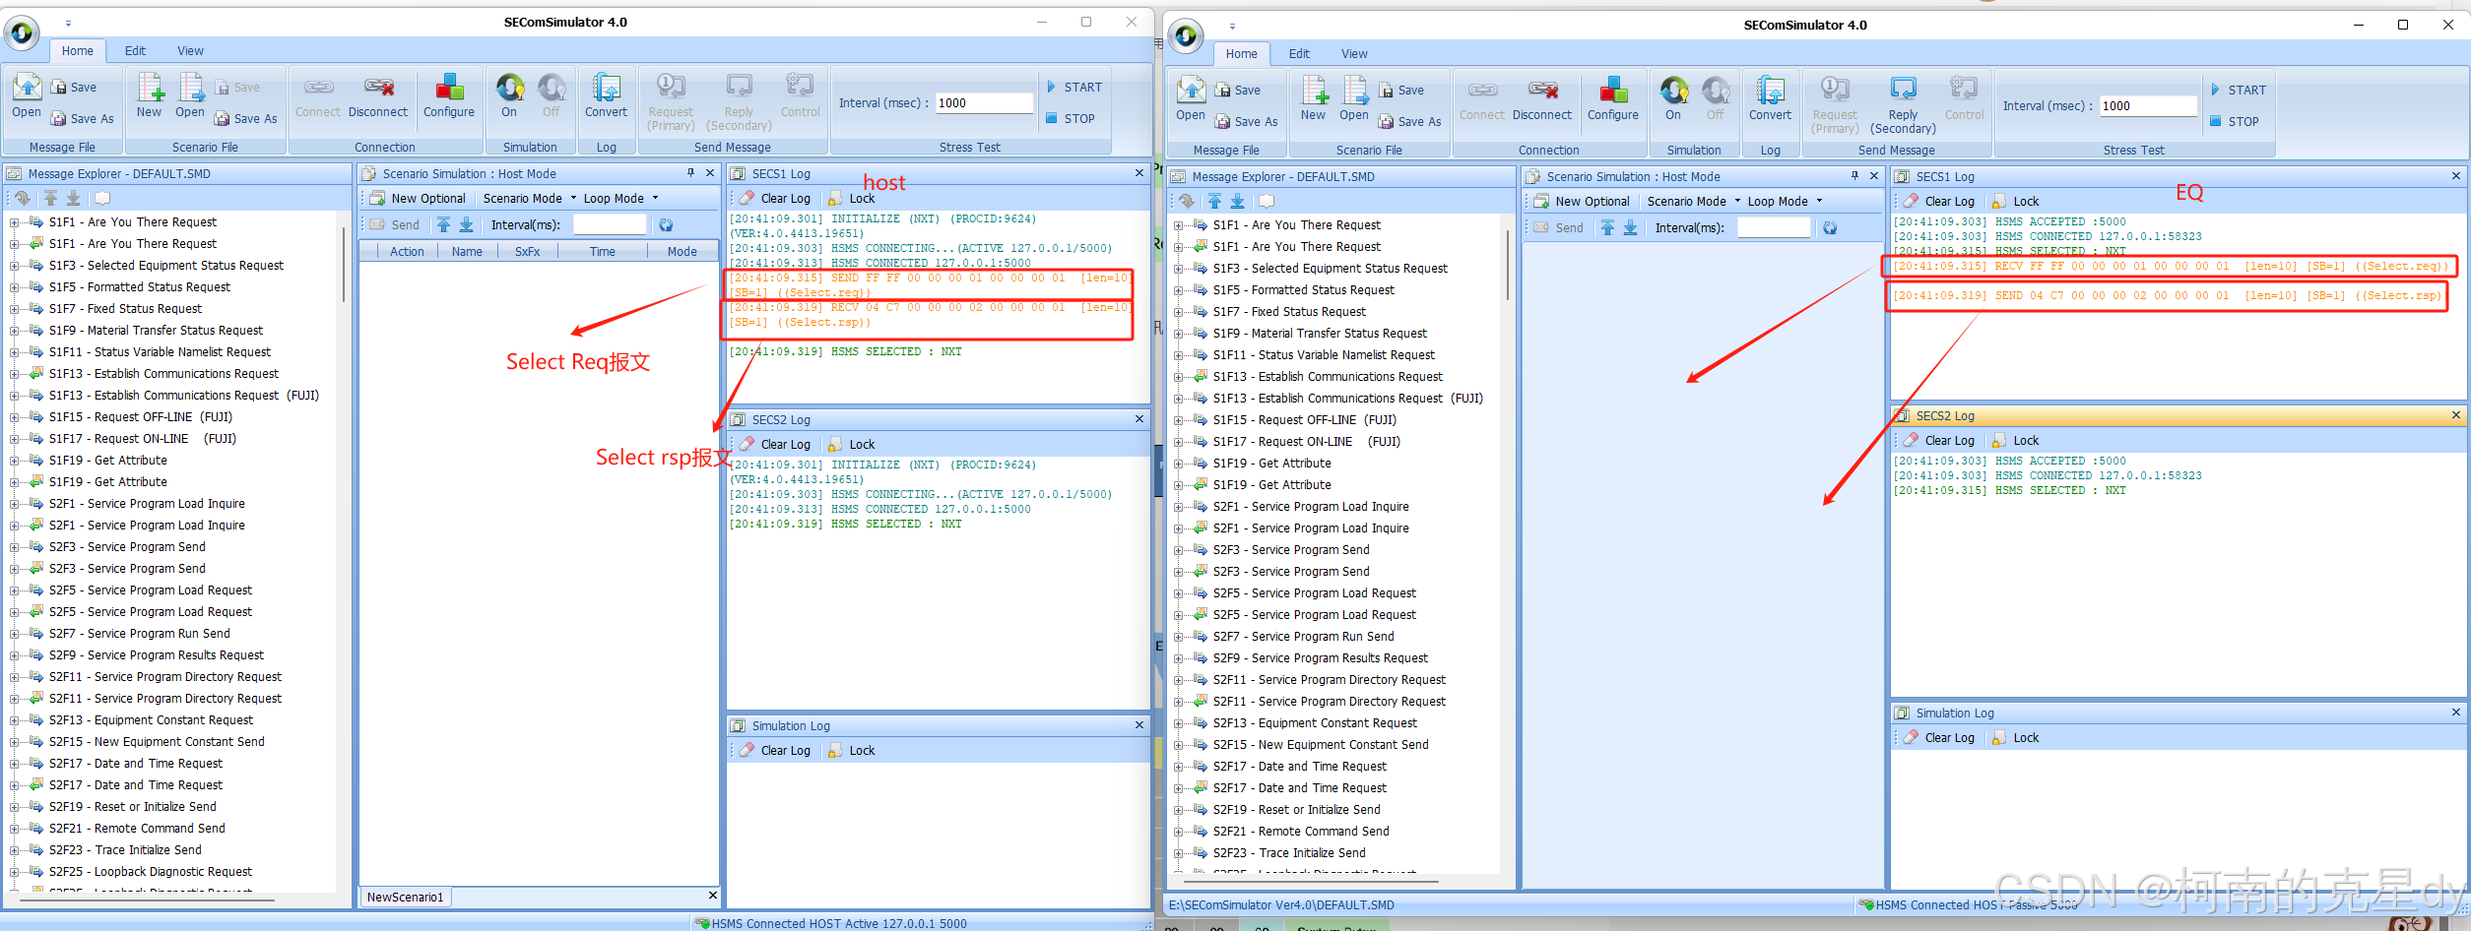Close the SECS2 Log panel, left window
Image resolution: width=2471 pixels, height=931 pixels.
coord(1139,419)
